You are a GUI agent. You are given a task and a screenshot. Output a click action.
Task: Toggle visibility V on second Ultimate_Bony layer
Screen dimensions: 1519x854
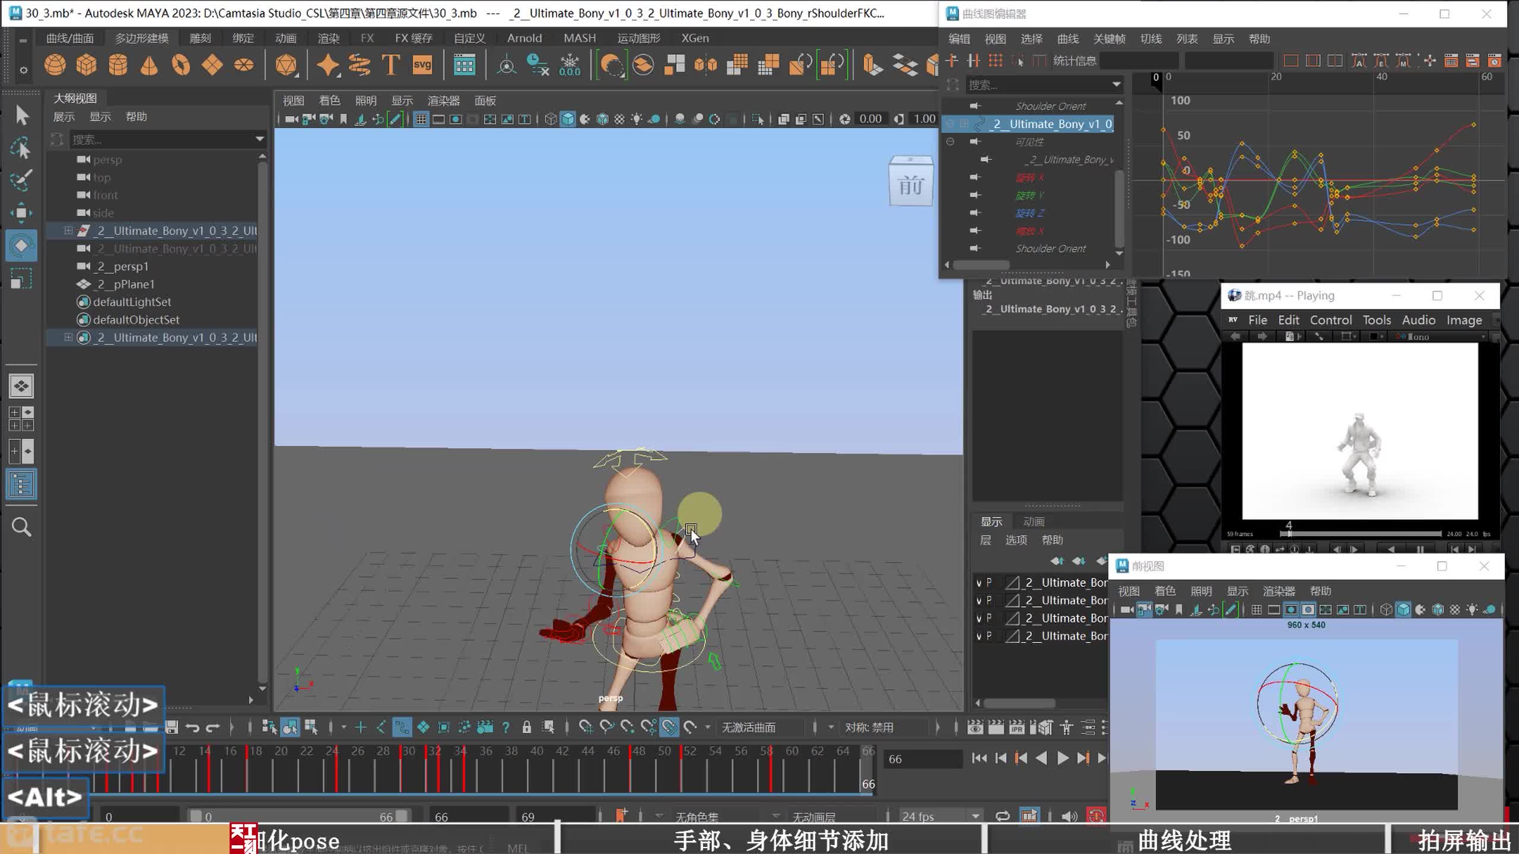pyautogui.click(x=979, y=600)
